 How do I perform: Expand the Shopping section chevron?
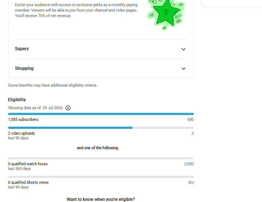[184, 68]
